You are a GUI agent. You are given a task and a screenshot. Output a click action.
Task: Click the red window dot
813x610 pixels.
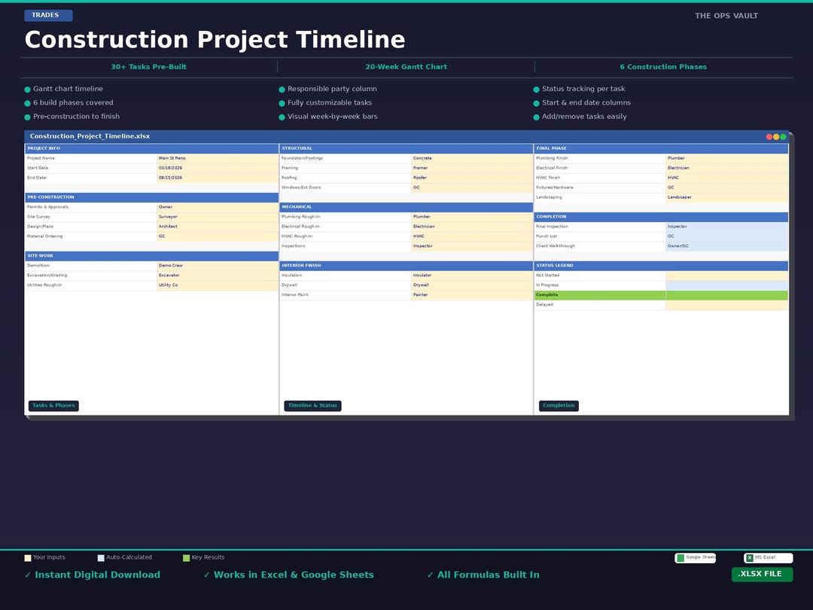(769, 137)
